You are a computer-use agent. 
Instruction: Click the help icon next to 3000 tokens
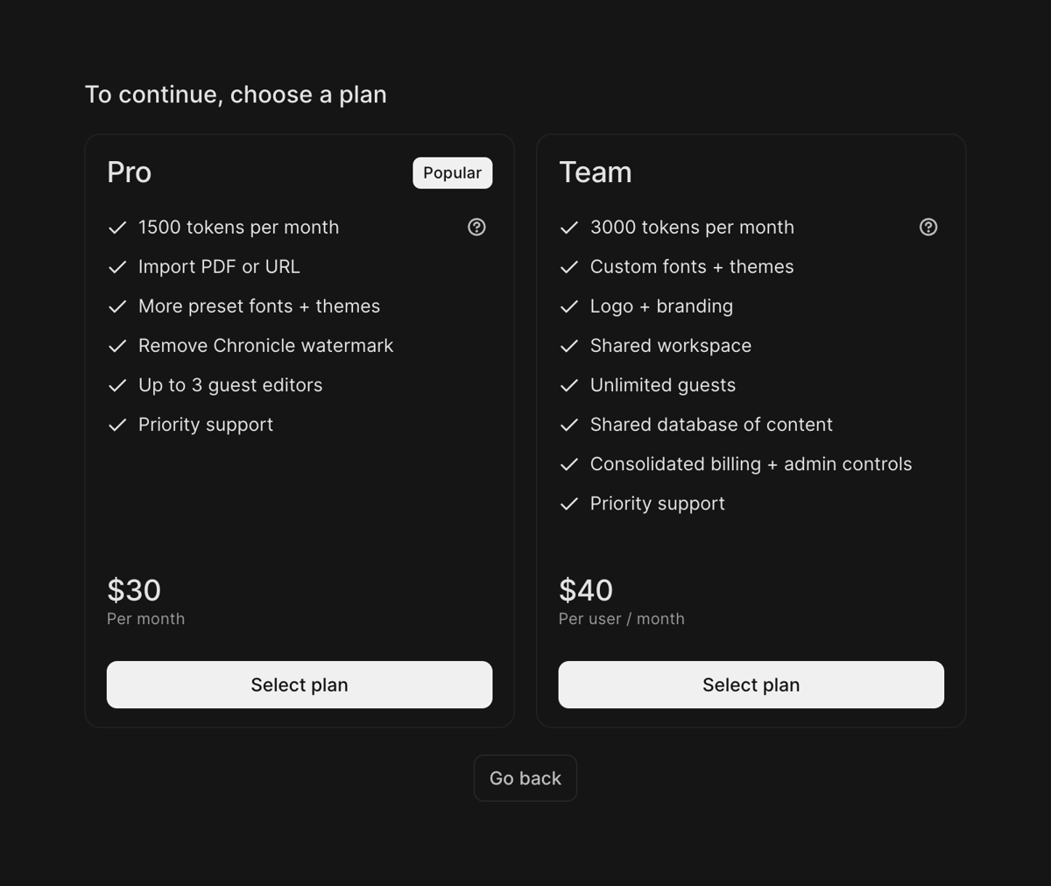point(928,227)
